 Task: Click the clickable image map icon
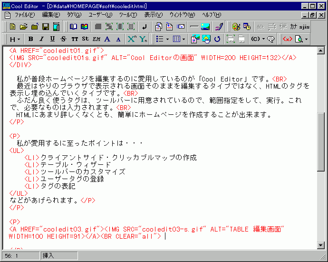[x=206, y=39]
